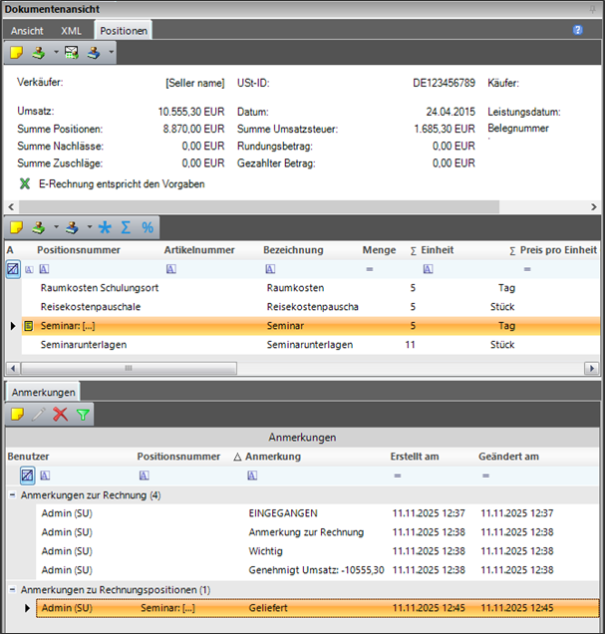This screenshot has width=605, height=634.
Task: Click the USt-ID value DE123456789
Action: (x=444, y=83)
